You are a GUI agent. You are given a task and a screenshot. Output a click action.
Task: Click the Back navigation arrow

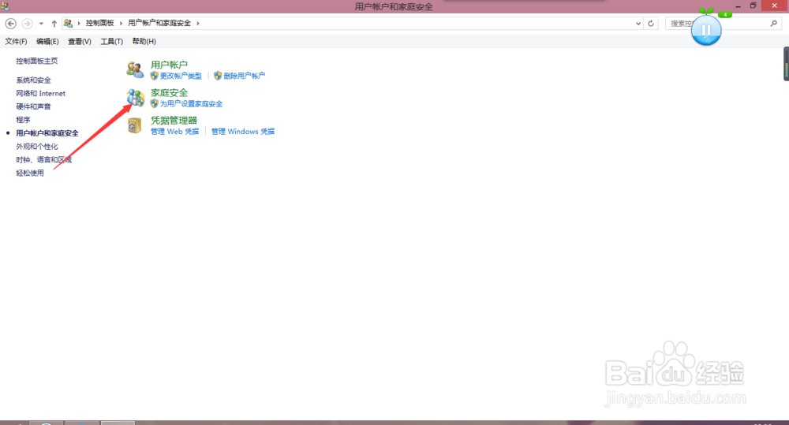(10, 23)
